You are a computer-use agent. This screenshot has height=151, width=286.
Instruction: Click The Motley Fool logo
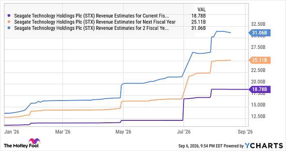(x=22, y=143)
